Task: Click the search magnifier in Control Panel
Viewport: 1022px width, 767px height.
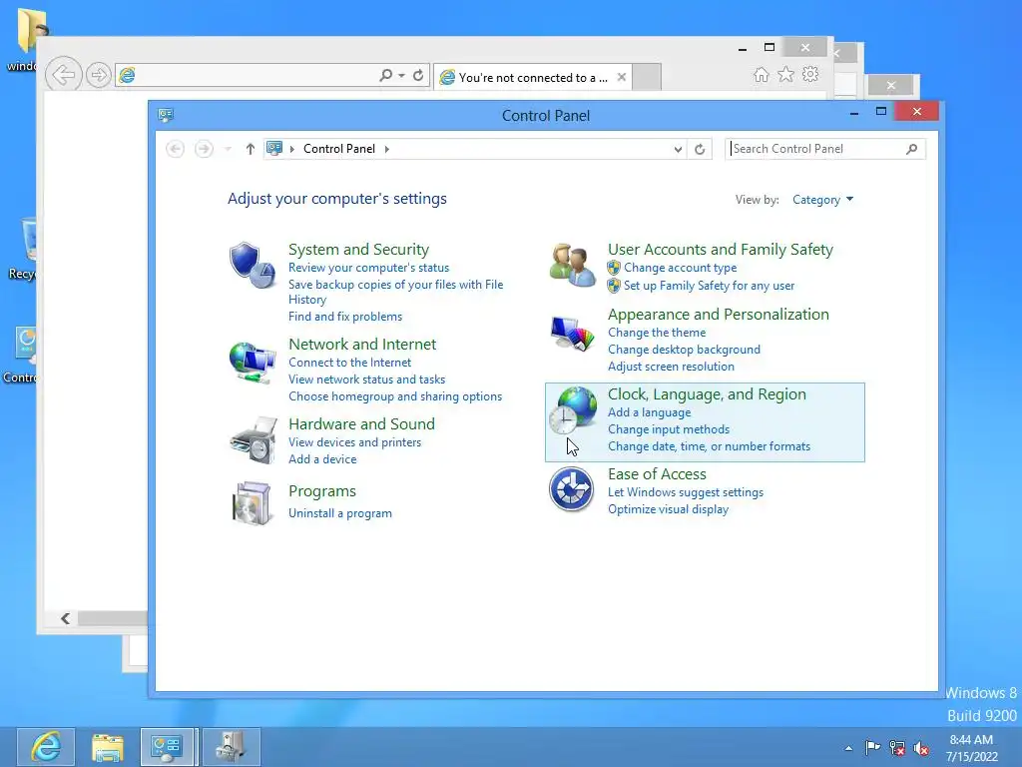Action: pyautogui.click(x=912, y=149)
